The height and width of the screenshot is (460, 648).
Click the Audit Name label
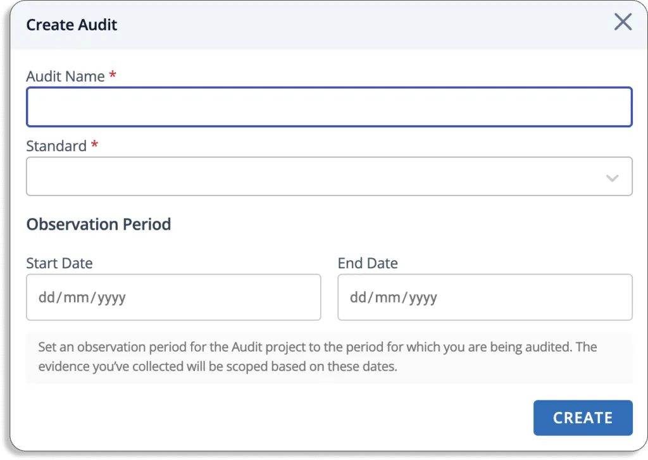(x=65, y=77)
